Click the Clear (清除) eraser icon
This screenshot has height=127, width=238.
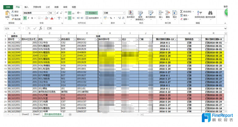pyautogui.click(x=181, y=19)
